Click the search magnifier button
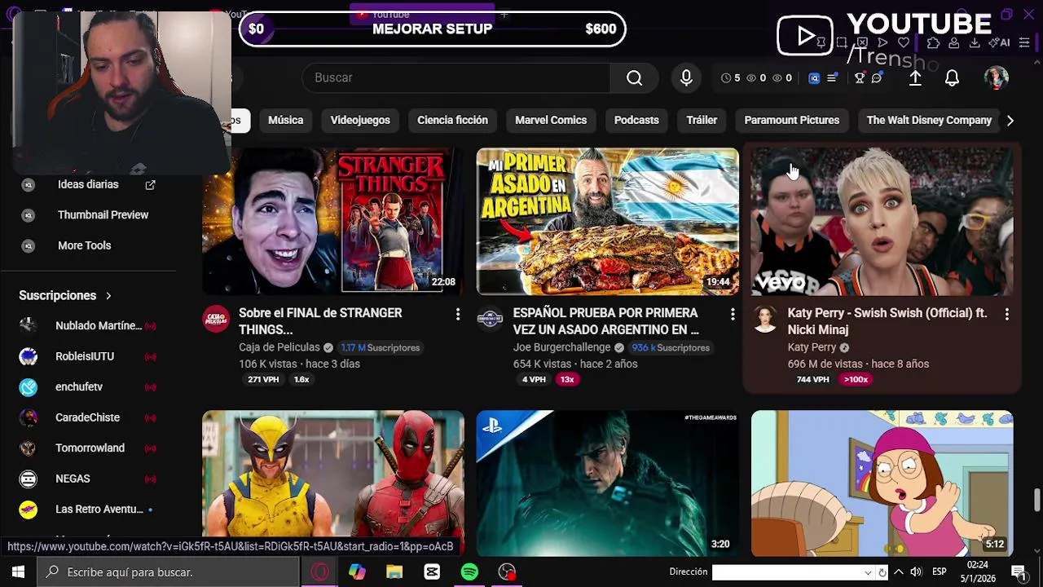Image resolution: width=1043 pixels, height=587 pixels. click(x=634, y=77)
